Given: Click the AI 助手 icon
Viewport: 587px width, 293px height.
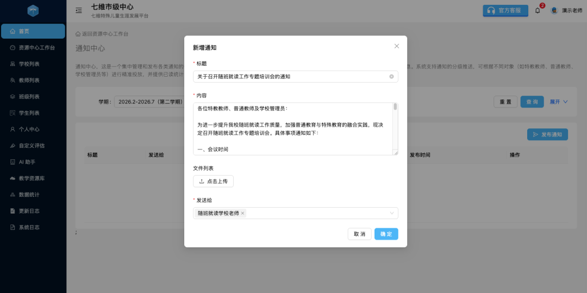Looking at the screenshot, I should pyautogui.click(x=13, y=162).
